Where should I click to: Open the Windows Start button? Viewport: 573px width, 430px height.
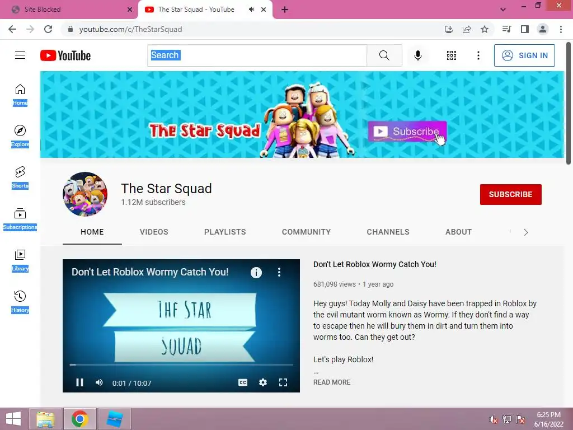coord(13,419)
